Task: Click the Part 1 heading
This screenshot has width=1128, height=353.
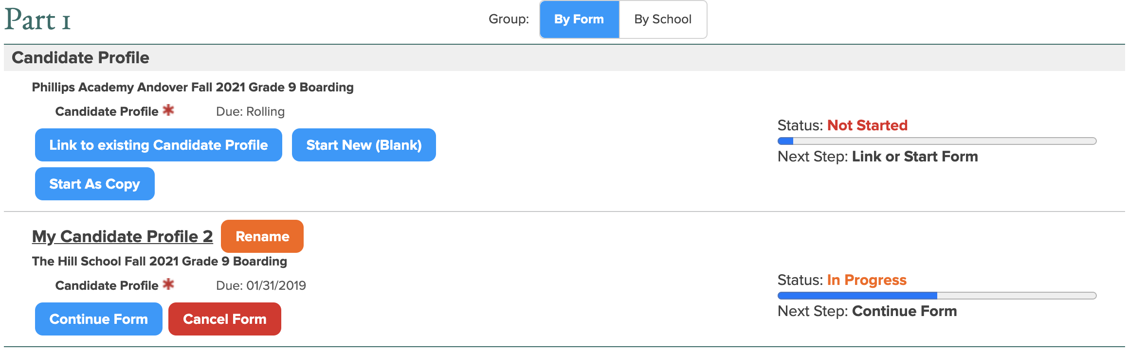Action: pyautogui.click(x=38, y=20)
